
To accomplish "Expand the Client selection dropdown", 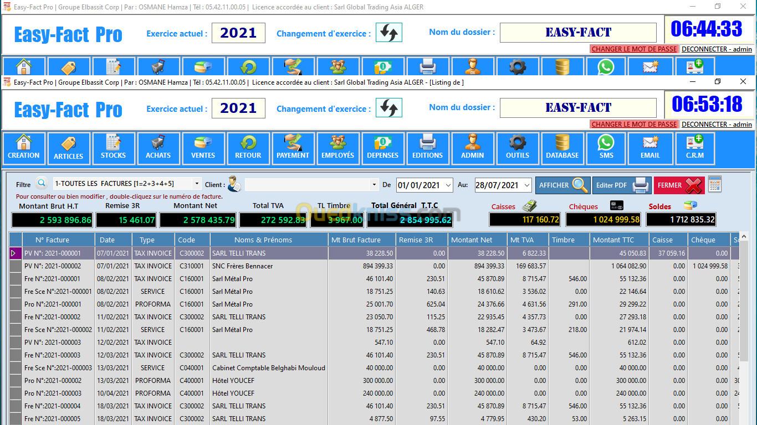I will point(374,185).
